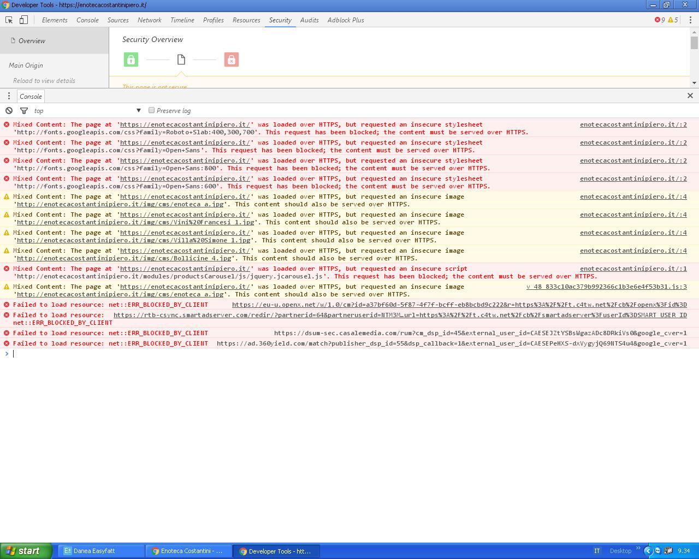Image resolution: width=699 pixels, height=559 pixels.
Task: Click the Main Origin heading in the sidebar
Action: (26, 66)
